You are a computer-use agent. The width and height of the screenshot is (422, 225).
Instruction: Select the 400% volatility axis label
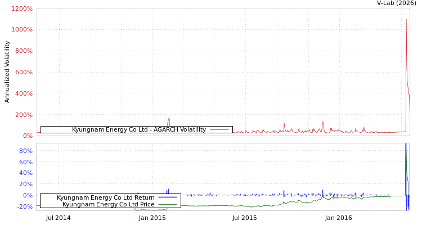point(23,94)
